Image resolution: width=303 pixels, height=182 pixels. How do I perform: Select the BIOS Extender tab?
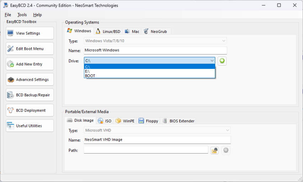tap(178, 121)
